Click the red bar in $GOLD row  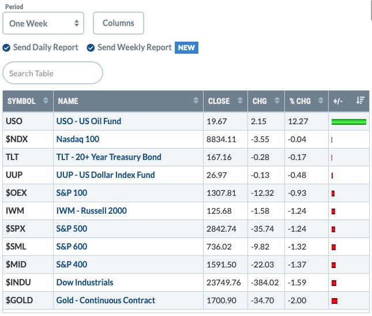click(x=335, y=301)
